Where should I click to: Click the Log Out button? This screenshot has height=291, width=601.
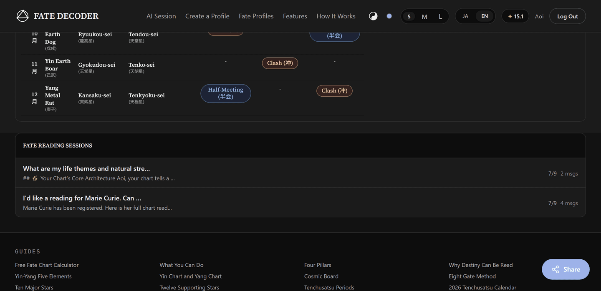[x=568, y=16]
